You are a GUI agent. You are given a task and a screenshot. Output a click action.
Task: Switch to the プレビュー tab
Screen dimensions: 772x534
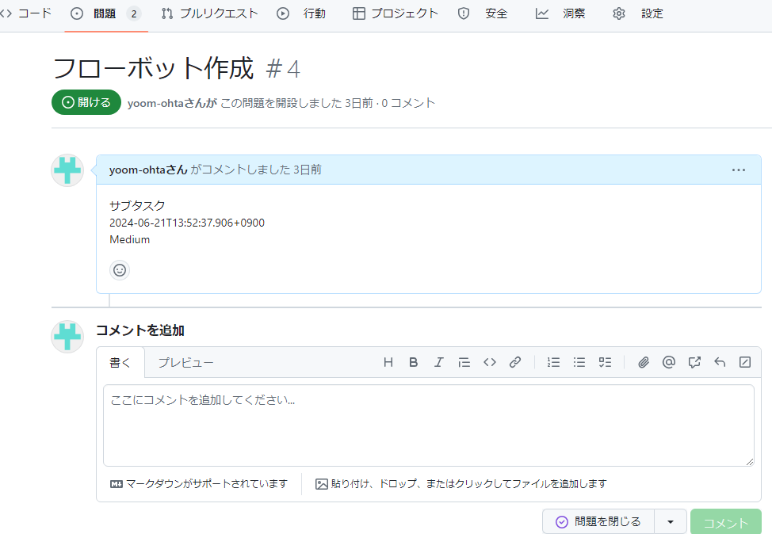click(x=185, y=362)
